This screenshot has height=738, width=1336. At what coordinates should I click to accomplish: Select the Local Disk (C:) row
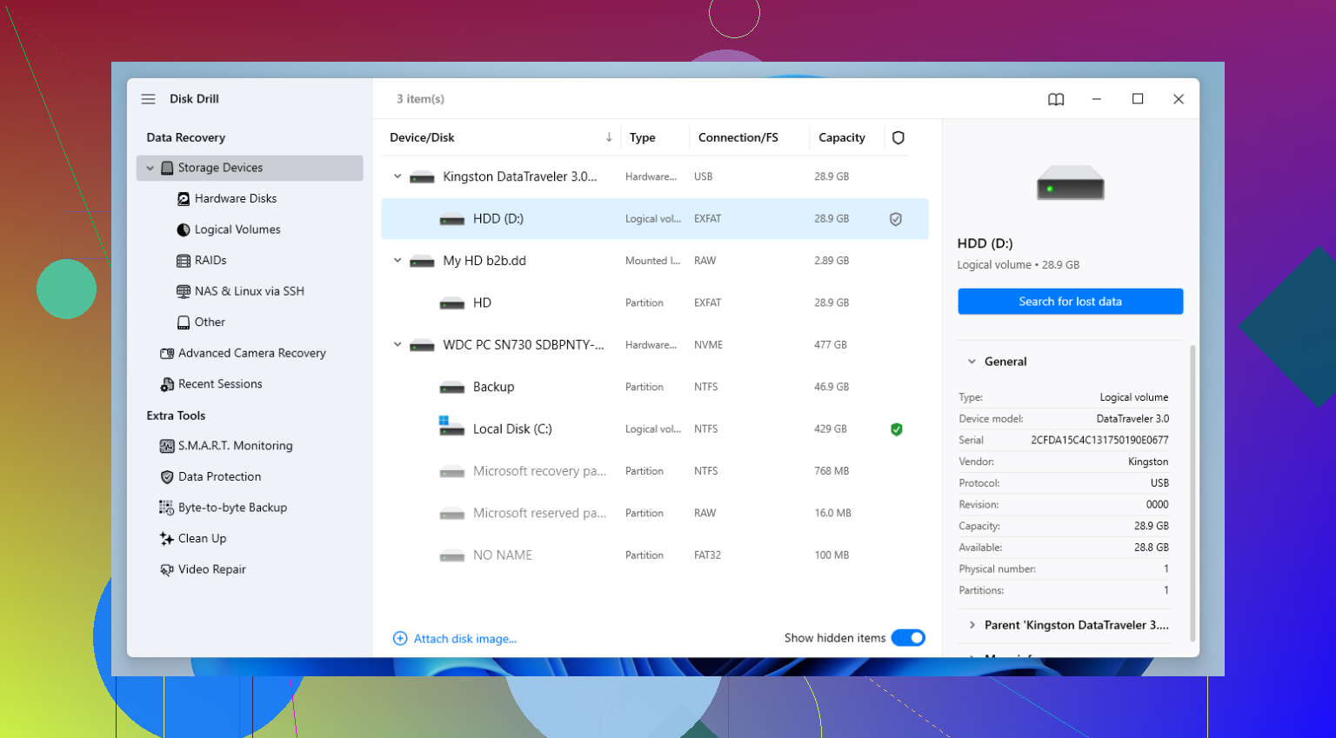[654, 429]
